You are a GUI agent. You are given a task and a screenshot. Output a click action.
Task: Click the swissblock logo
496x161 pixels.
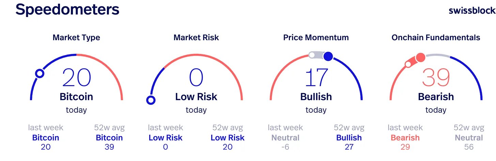472,10
